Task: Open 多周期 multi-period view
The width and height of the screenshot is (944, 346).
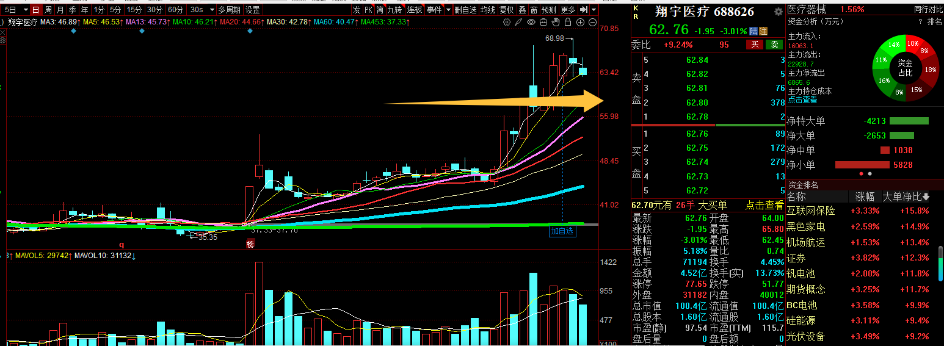Action: [230, 10]
